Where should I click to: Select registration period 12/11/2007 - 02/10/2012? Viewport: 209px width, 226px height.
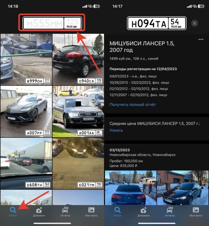pos(138,95)
